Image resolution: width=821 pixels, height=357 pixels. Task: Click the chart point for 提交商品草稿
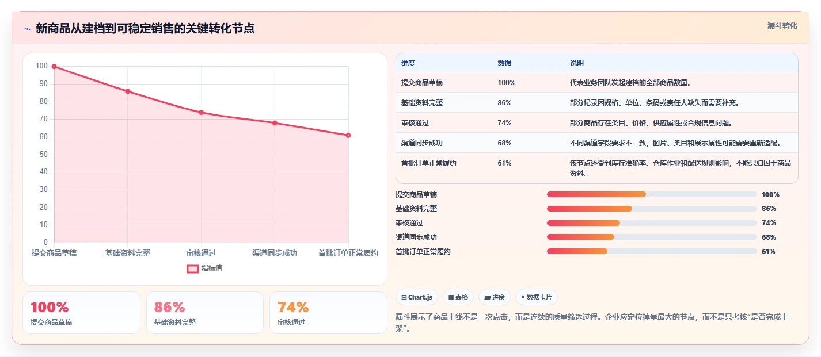coord(54,67)
